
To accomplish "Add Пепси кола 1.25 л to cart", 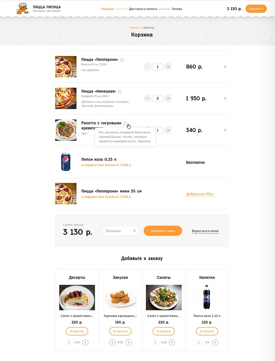I will click(207, 331).
